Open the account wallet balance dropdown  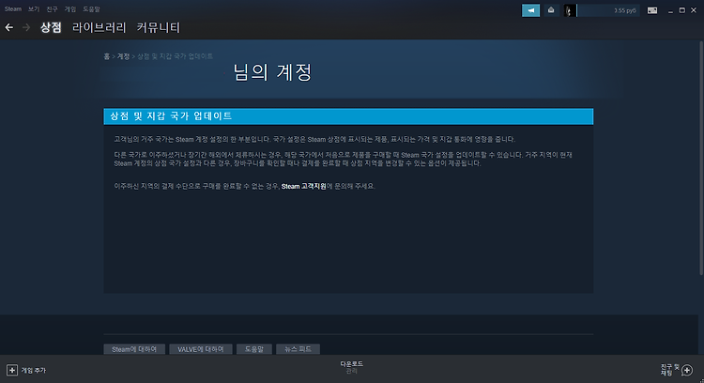pos(608,10)
